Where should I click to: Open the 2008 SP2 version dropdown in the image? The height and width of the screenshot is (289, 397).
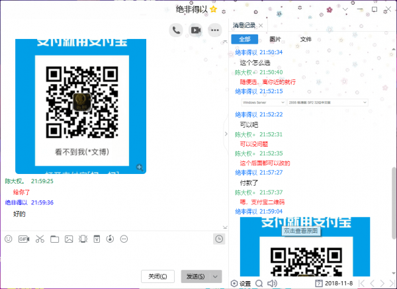point(328,103)
